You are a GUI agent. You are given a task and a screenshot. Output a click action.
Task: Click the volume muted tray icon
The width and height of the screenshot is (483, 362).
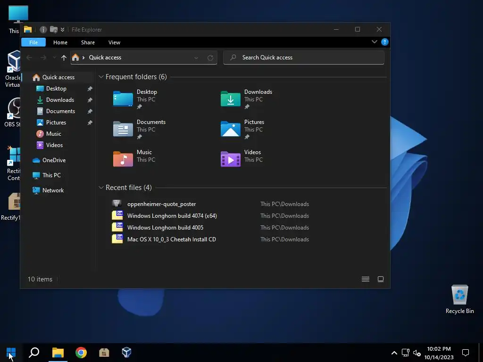(417, 353)
